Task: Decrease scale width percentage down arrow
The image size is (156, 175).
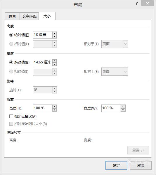Action: [123, 110]
